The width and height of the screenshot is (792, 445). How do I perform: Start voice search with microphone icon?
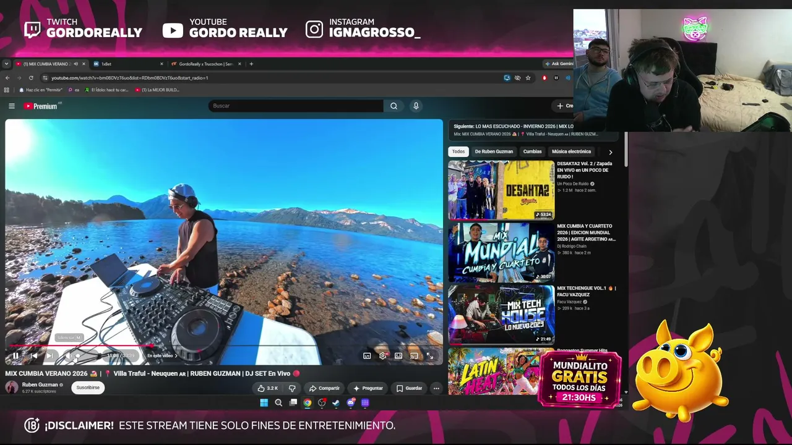pos(416,106)
